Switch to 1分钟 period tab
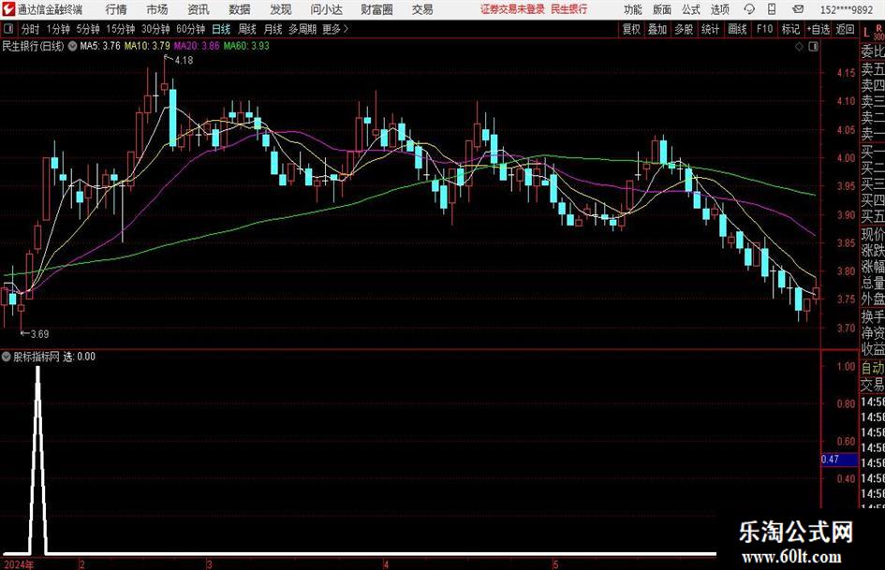885x570 pixels. pyautogui.click(x=57, y=29)
